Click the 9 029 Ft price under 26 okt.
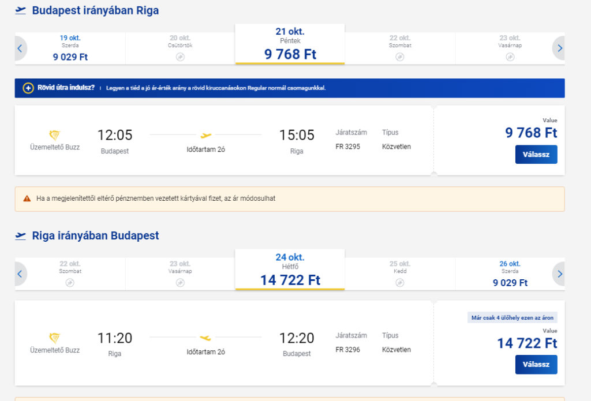Image resolution: width=591 pixels, height=401 pixels. (x=510, y=283)
